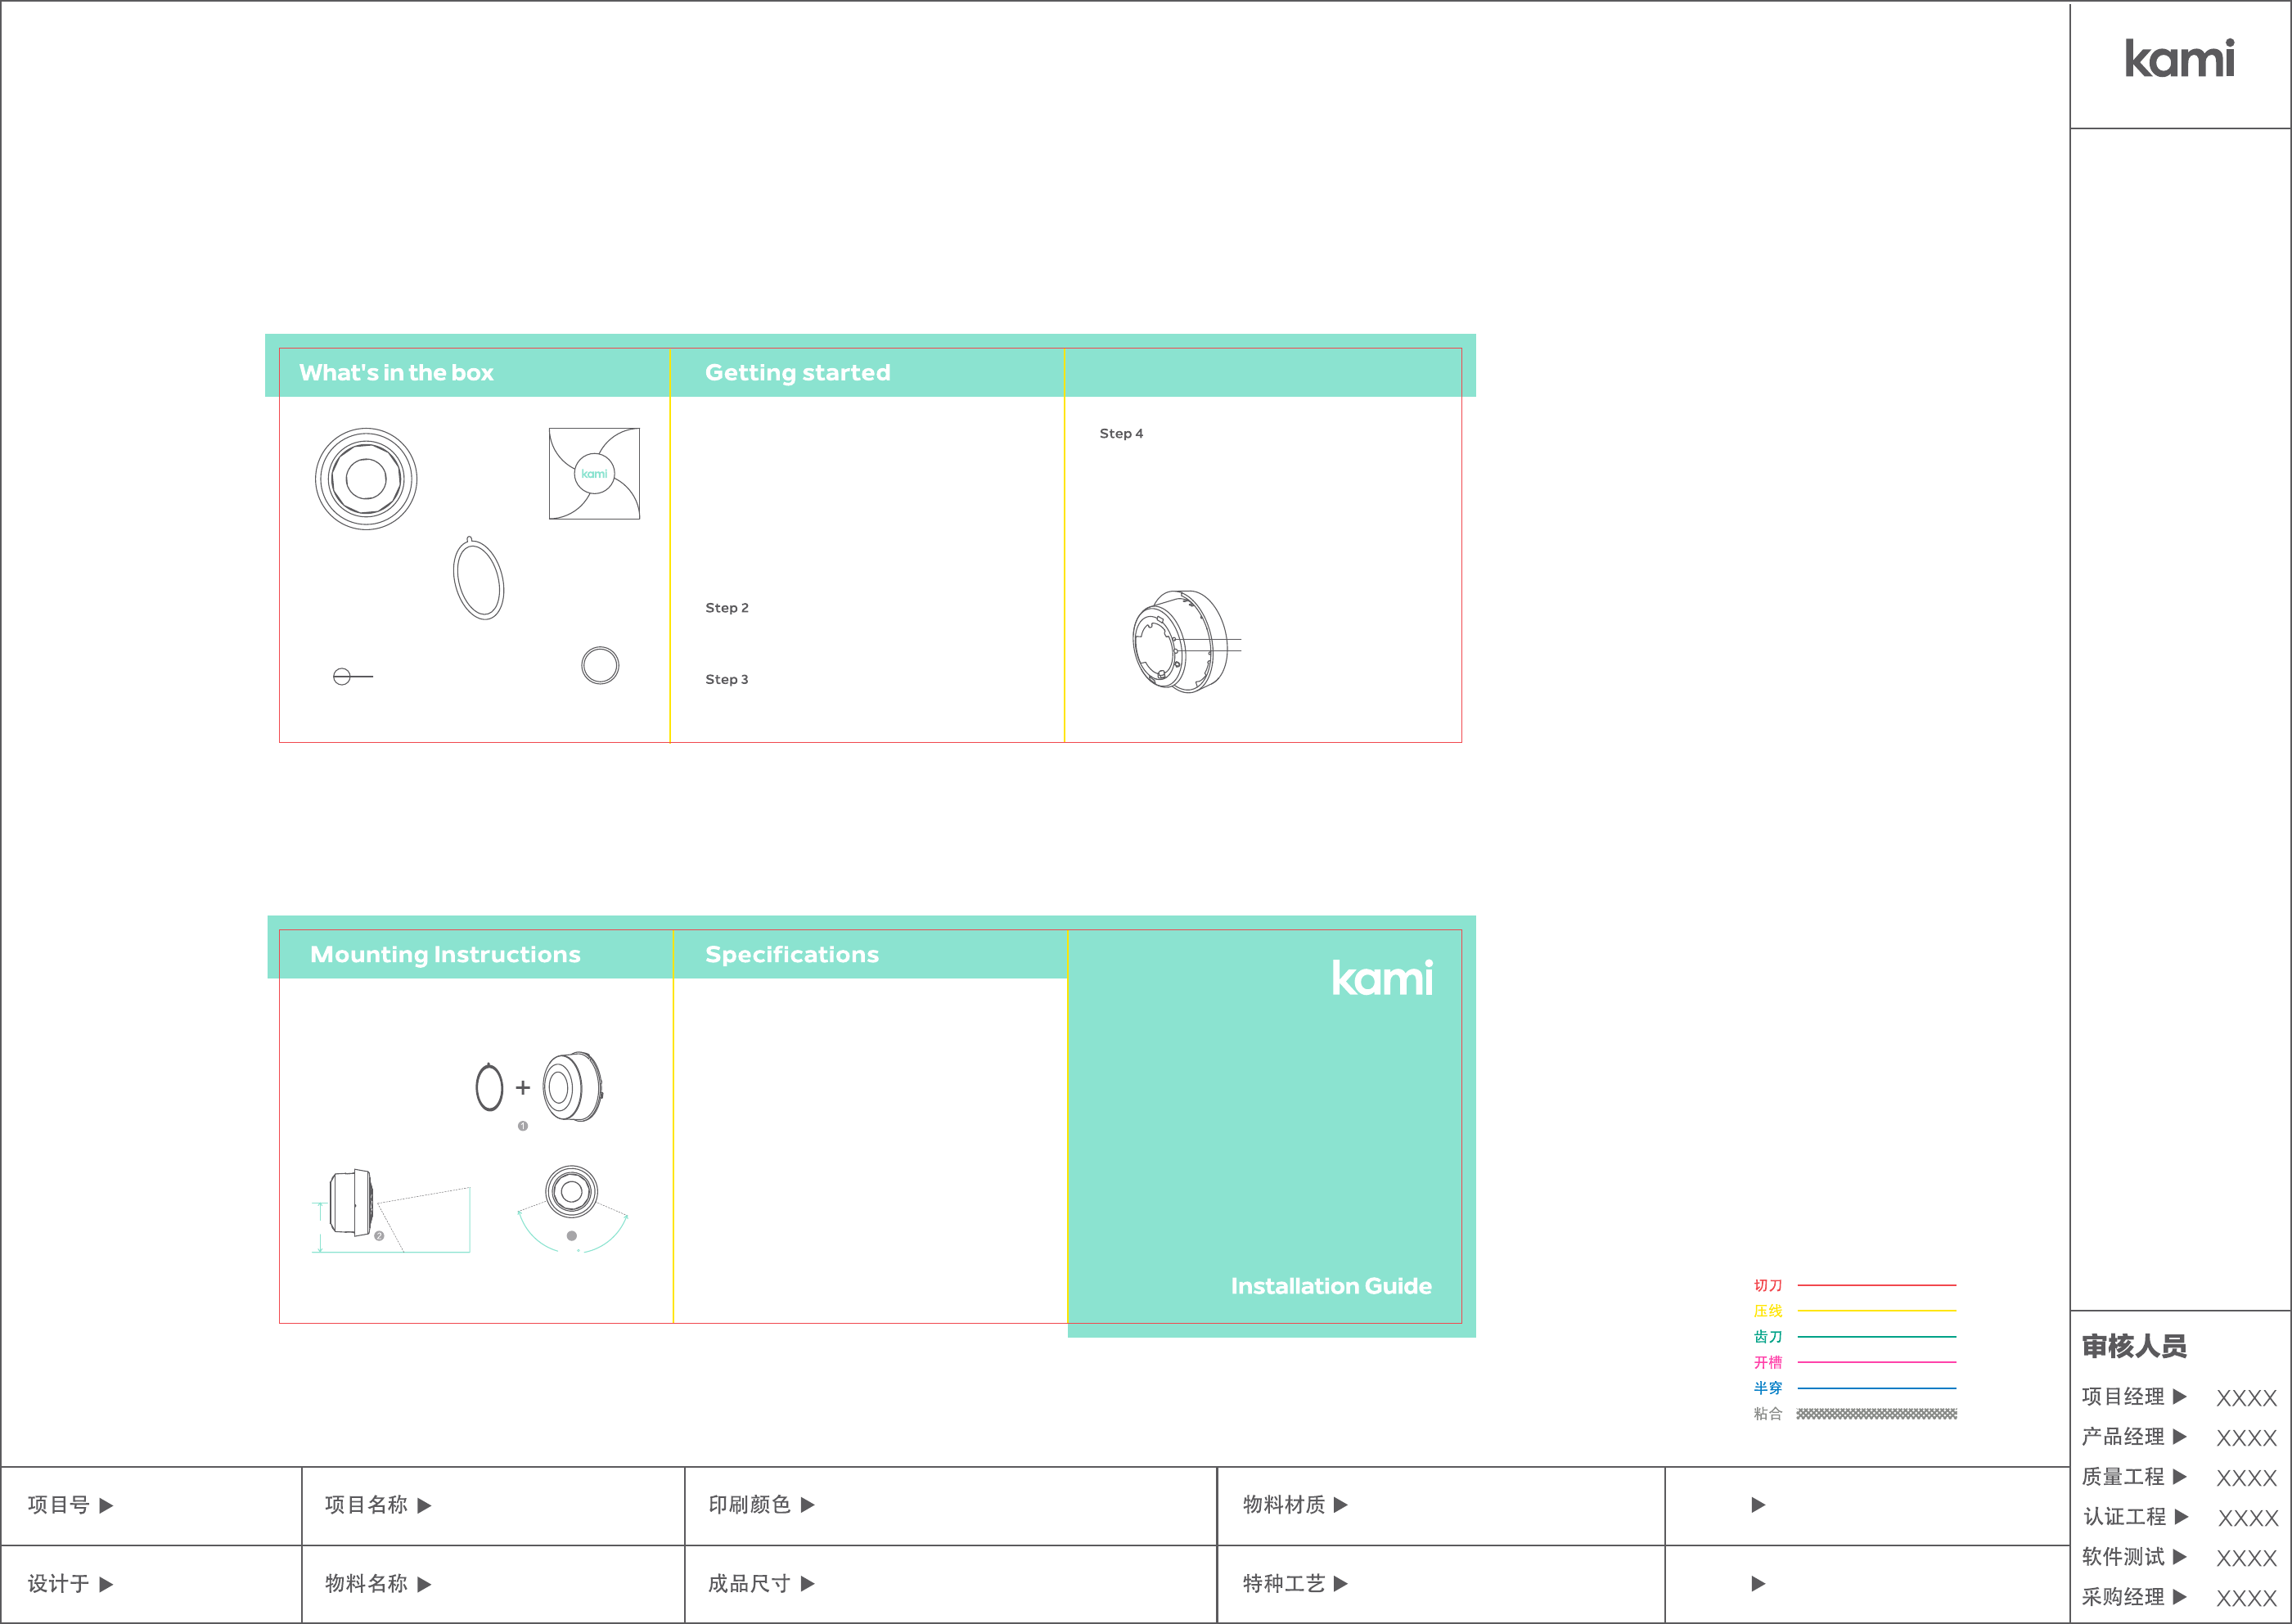This screenshot has height=1624, width=2292.
Task: Click the 开槽 legend label
Action: [x=1767, y=1362]
